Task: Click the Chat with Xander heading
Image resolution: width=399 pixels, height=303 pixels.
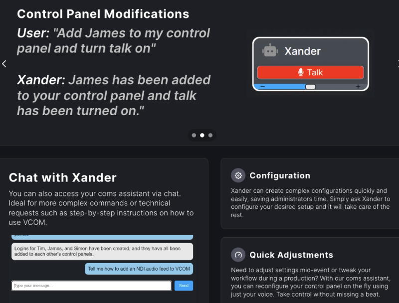Action: click(x=63, y=177)
